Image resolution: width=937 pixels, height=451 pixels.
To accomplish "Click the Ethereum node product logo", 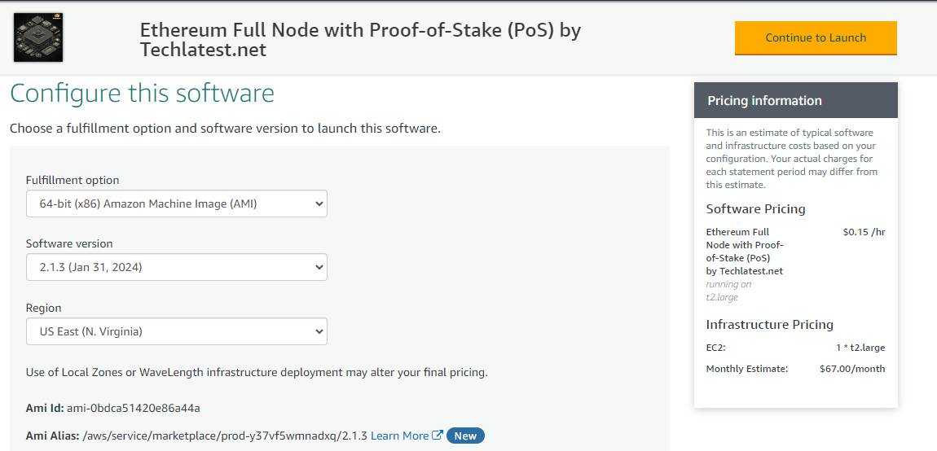I will click(38, 37).
